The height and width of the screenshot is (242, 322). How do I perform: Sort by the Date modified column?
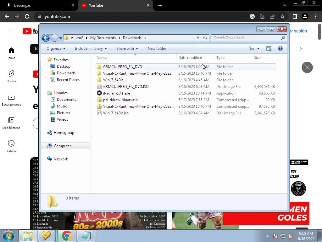[x=195, y=58]
